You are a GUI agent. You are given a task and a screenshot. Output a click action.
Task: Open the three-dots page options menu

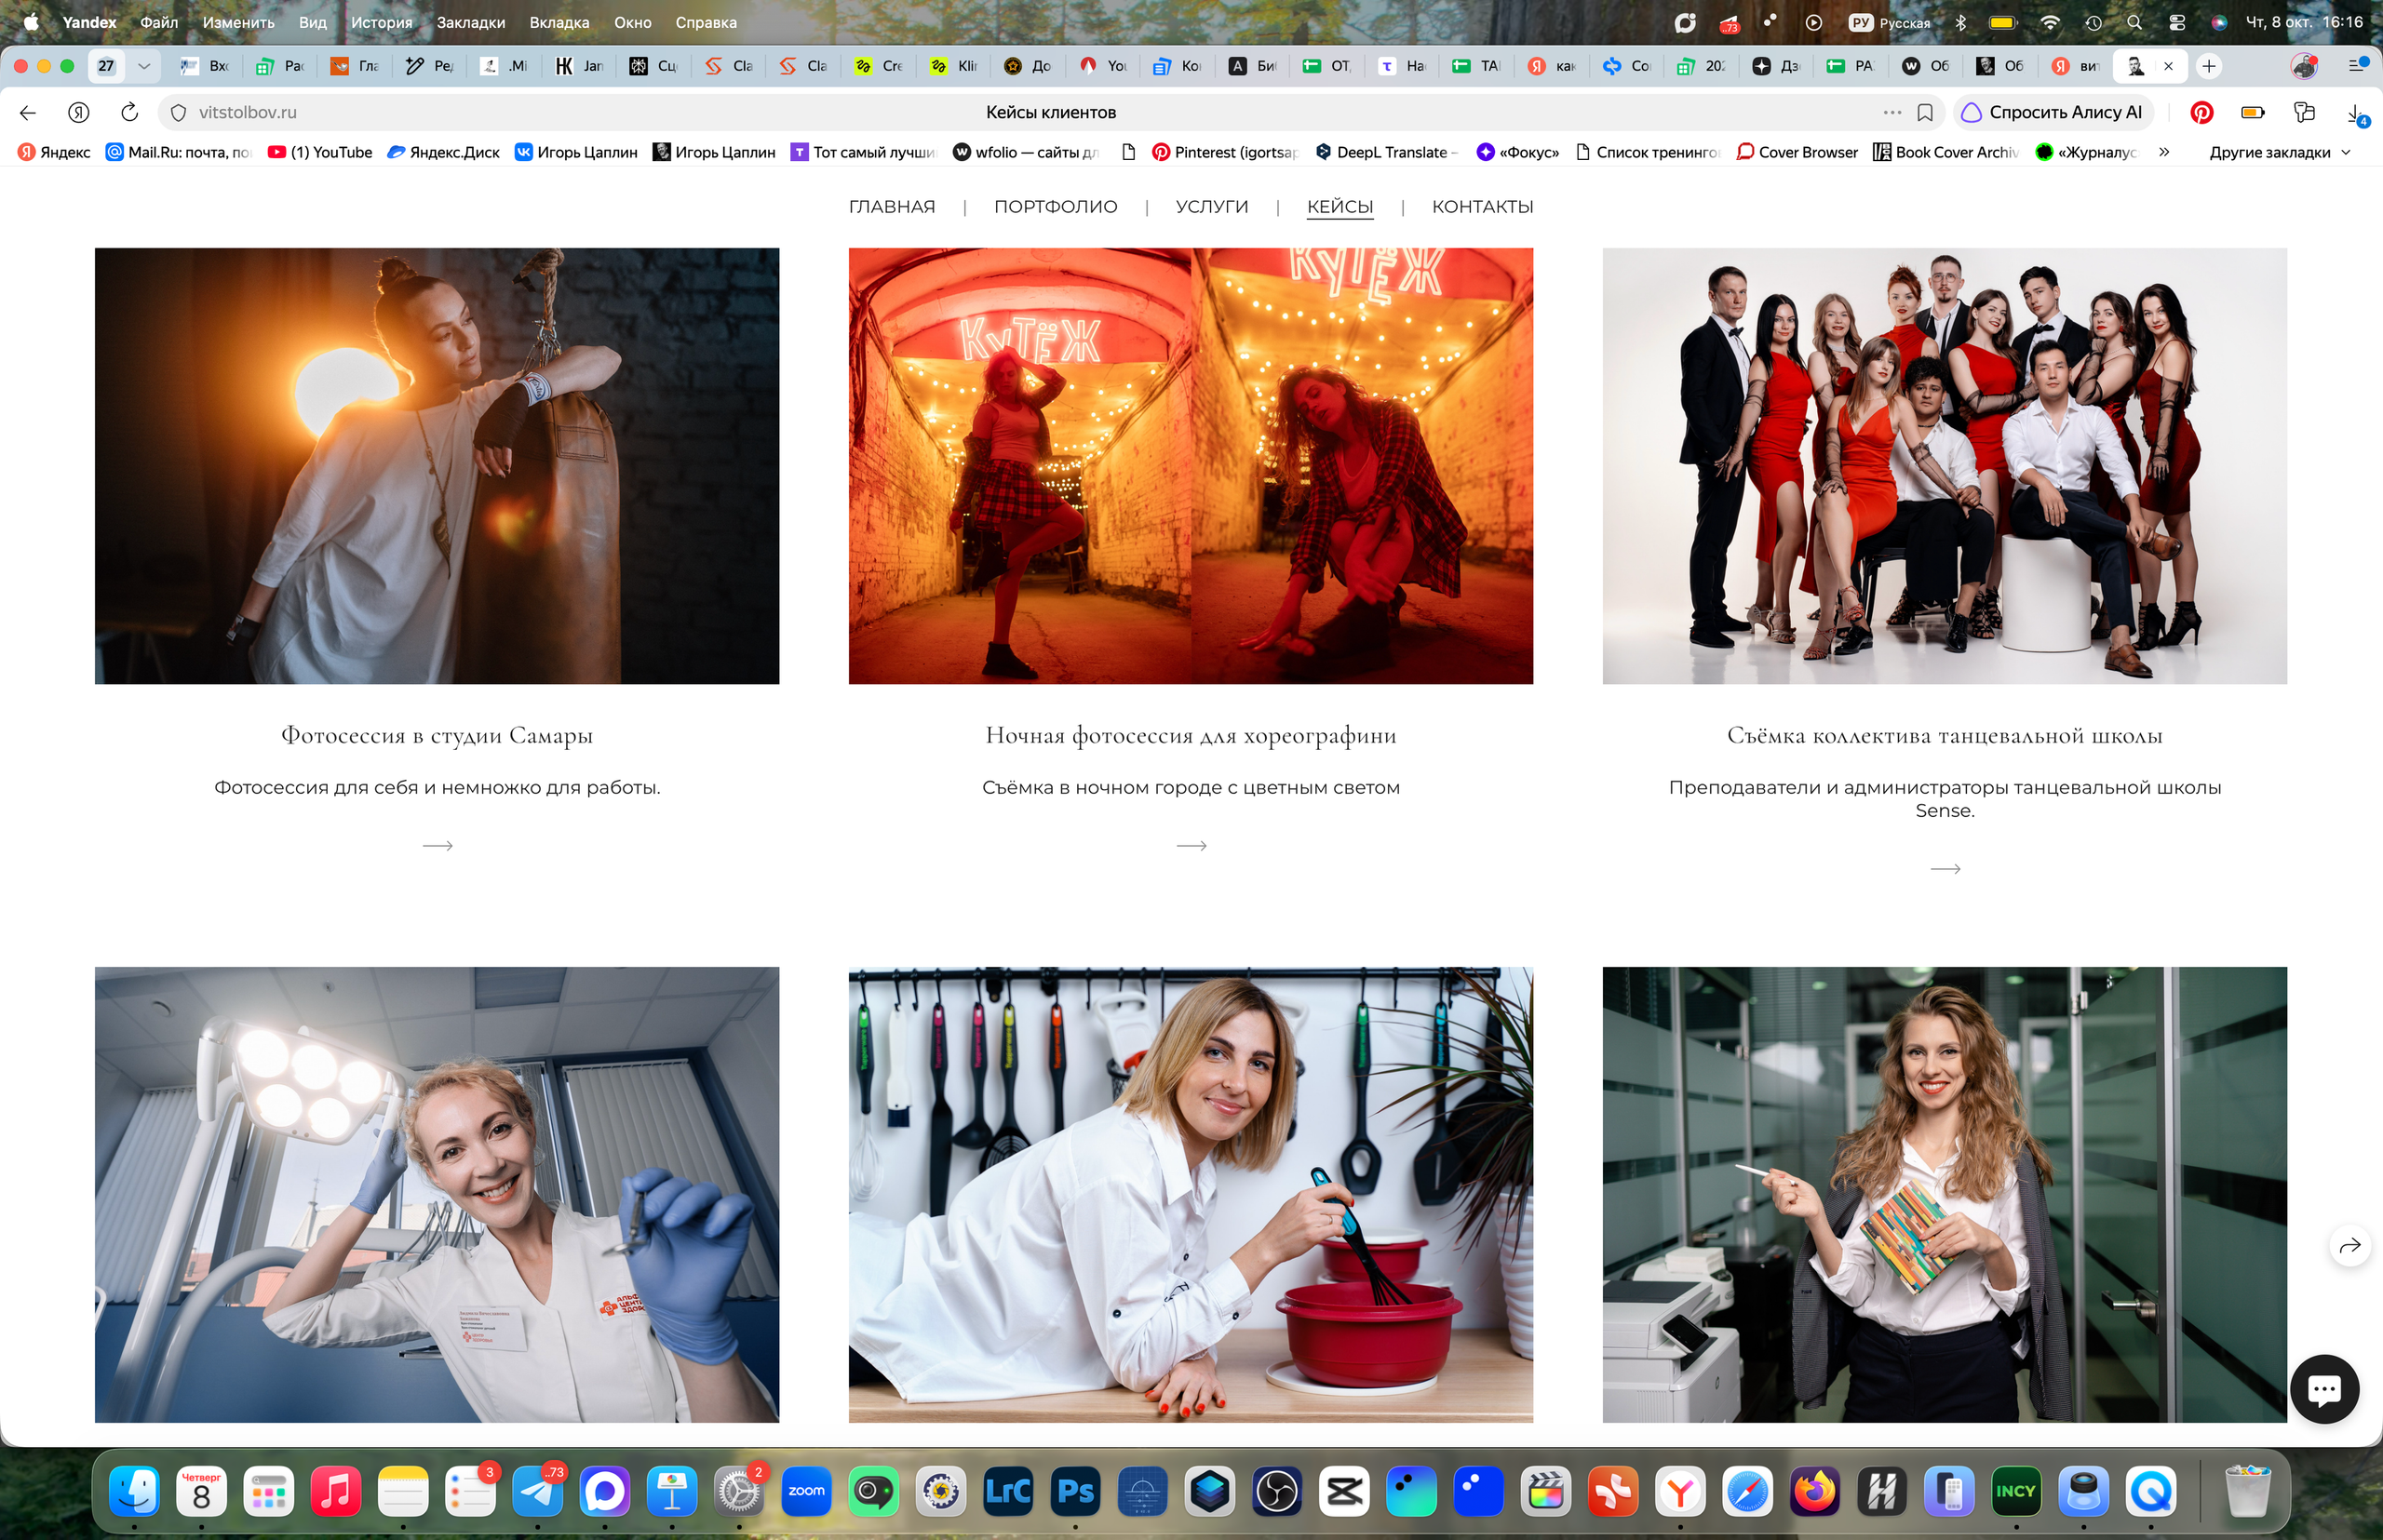pos(1892,112)
